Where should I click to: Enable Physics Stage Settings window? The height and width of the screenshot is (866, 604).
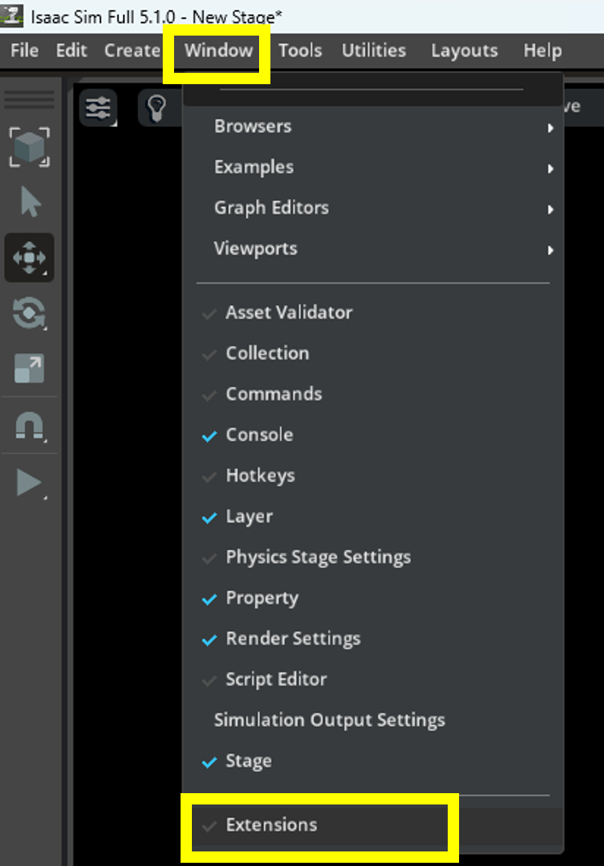pyautogui.click(x=373, y=558)
